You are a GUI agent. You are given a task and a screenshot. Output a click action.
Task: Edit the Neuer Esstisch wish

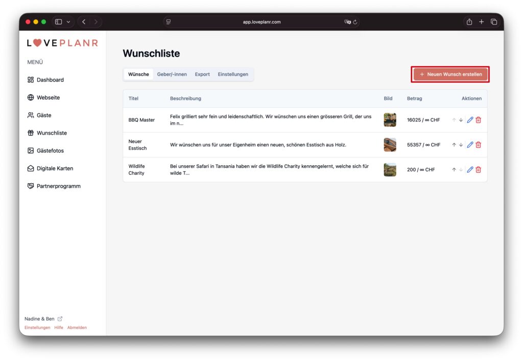[x=470, y=145]
